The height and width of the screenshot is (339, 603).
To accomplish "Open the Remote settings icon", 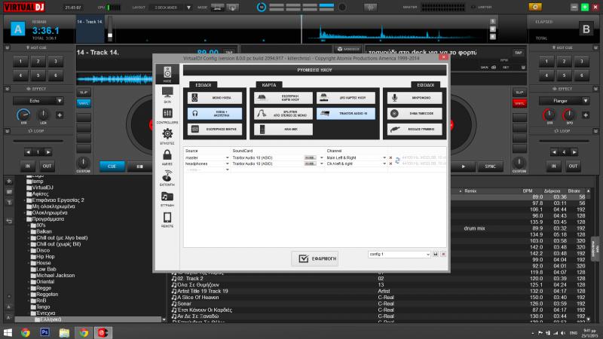I will 167,218.
